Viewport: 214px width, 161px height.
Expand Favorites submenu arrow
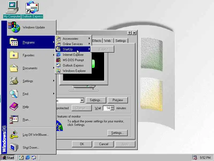(54, 55)
